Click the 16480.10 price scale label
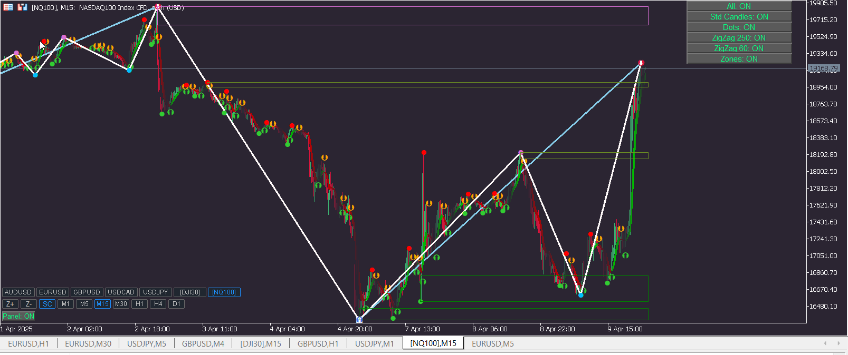The image size is (848, 355). point(823,307)
